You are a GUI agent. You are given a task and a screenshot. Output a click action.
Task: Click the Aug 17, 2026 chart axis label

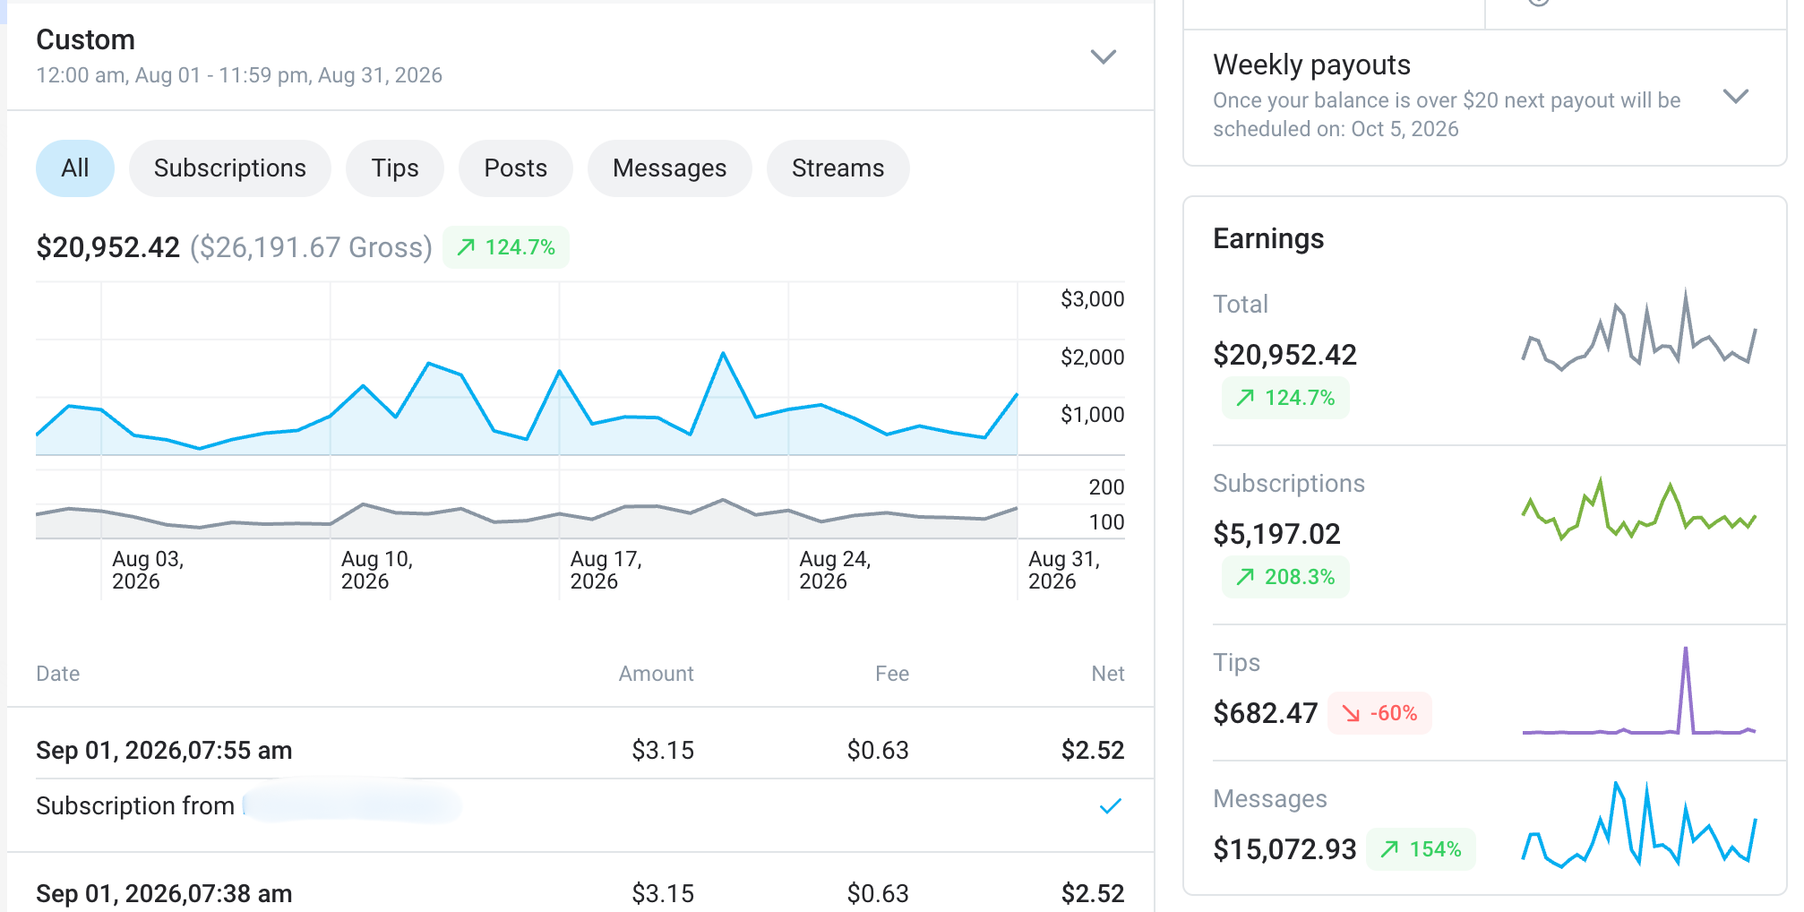pos(606,570)
